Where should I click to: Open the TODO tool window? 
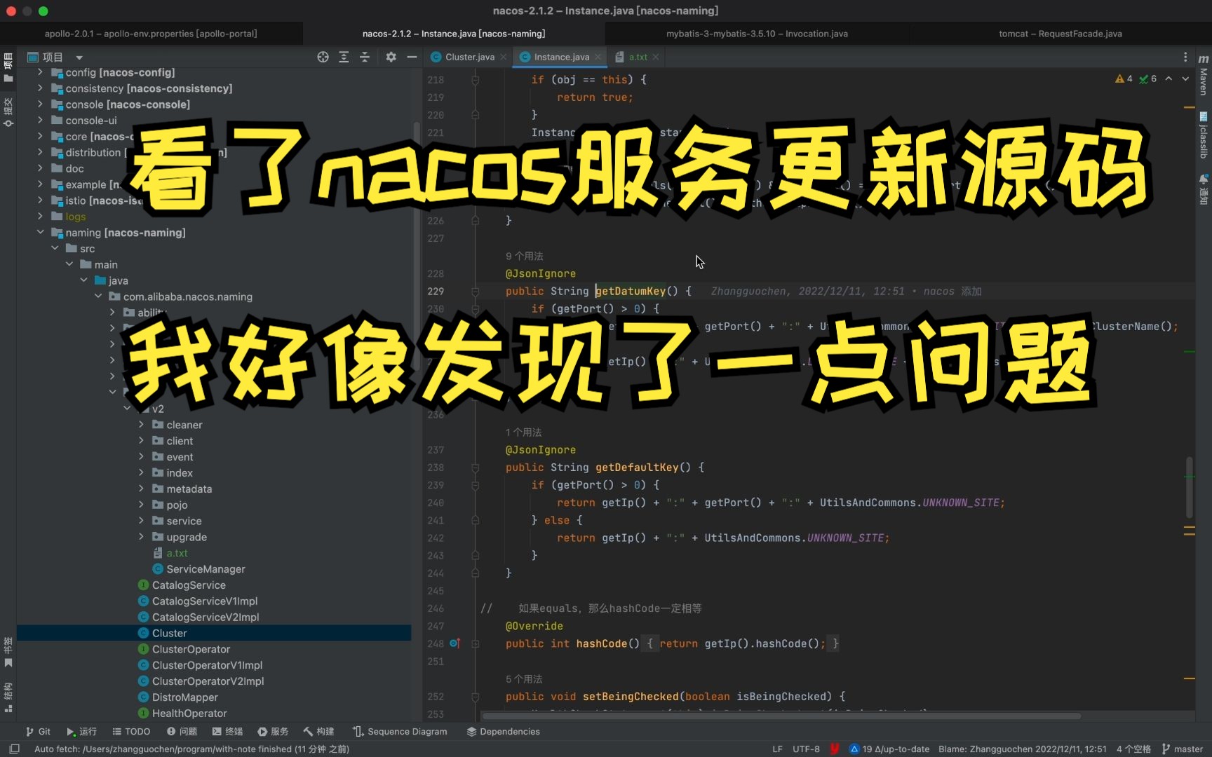(x=131, y=731)
